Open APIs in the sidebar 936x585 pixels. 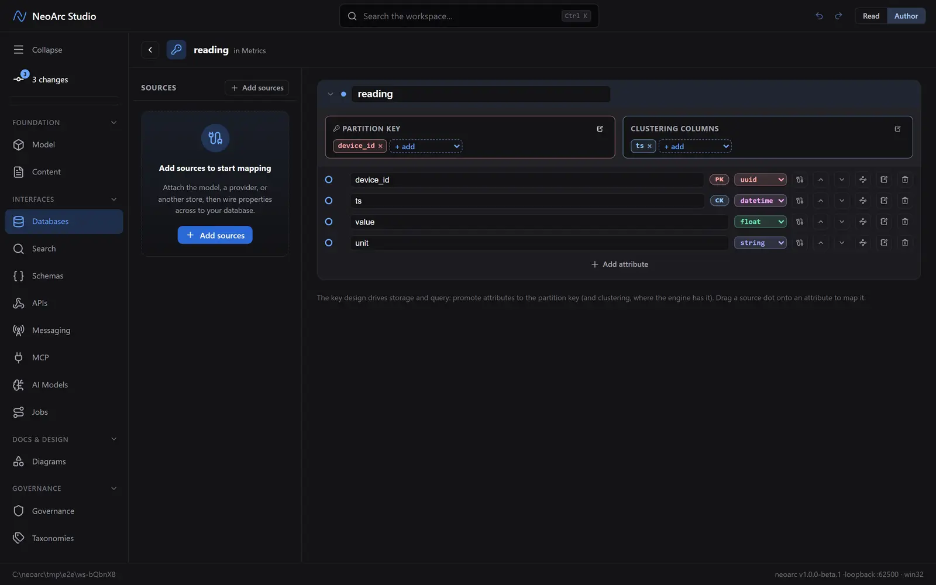[64, 303]
